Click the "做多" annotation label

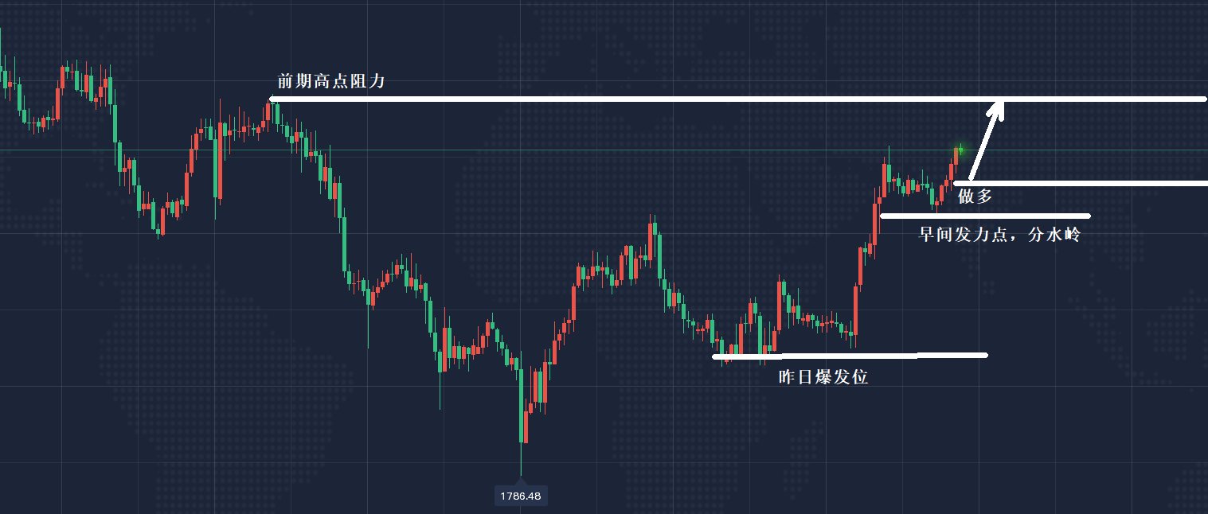click(x=975, y=197)
